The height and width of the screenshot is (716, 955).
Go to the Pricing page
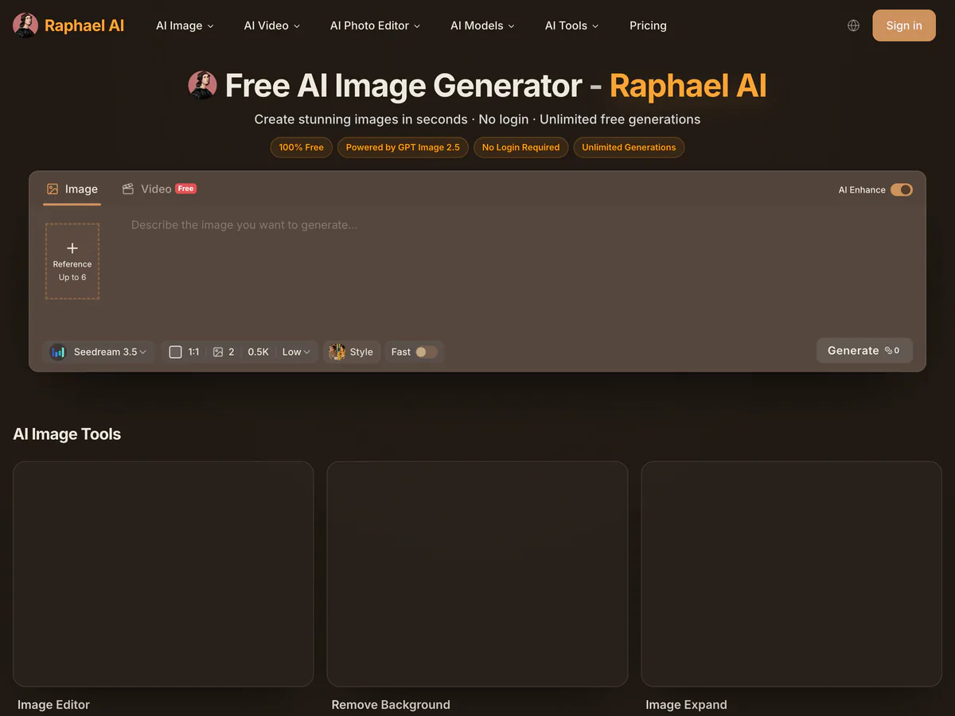click(648, 25)
